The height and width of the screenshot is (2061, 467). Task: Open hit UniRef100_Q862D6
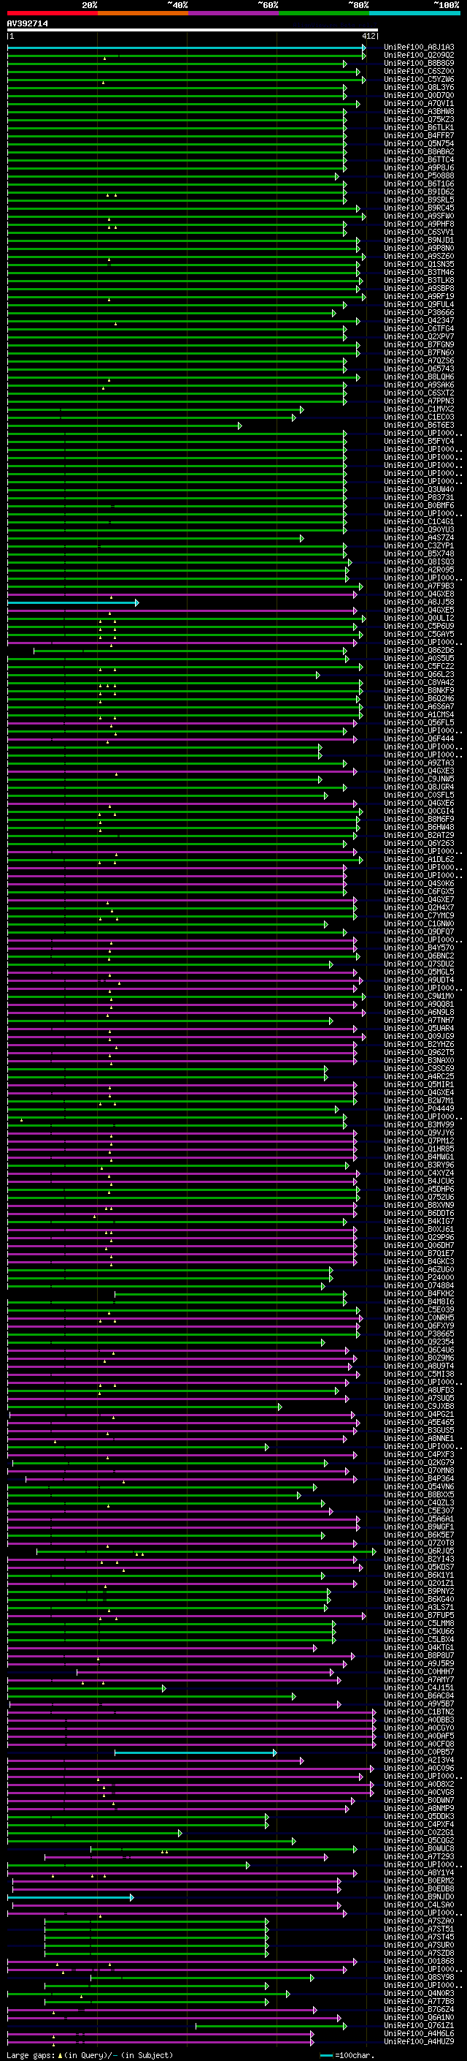pyautogui.click(x=419, y=651)
